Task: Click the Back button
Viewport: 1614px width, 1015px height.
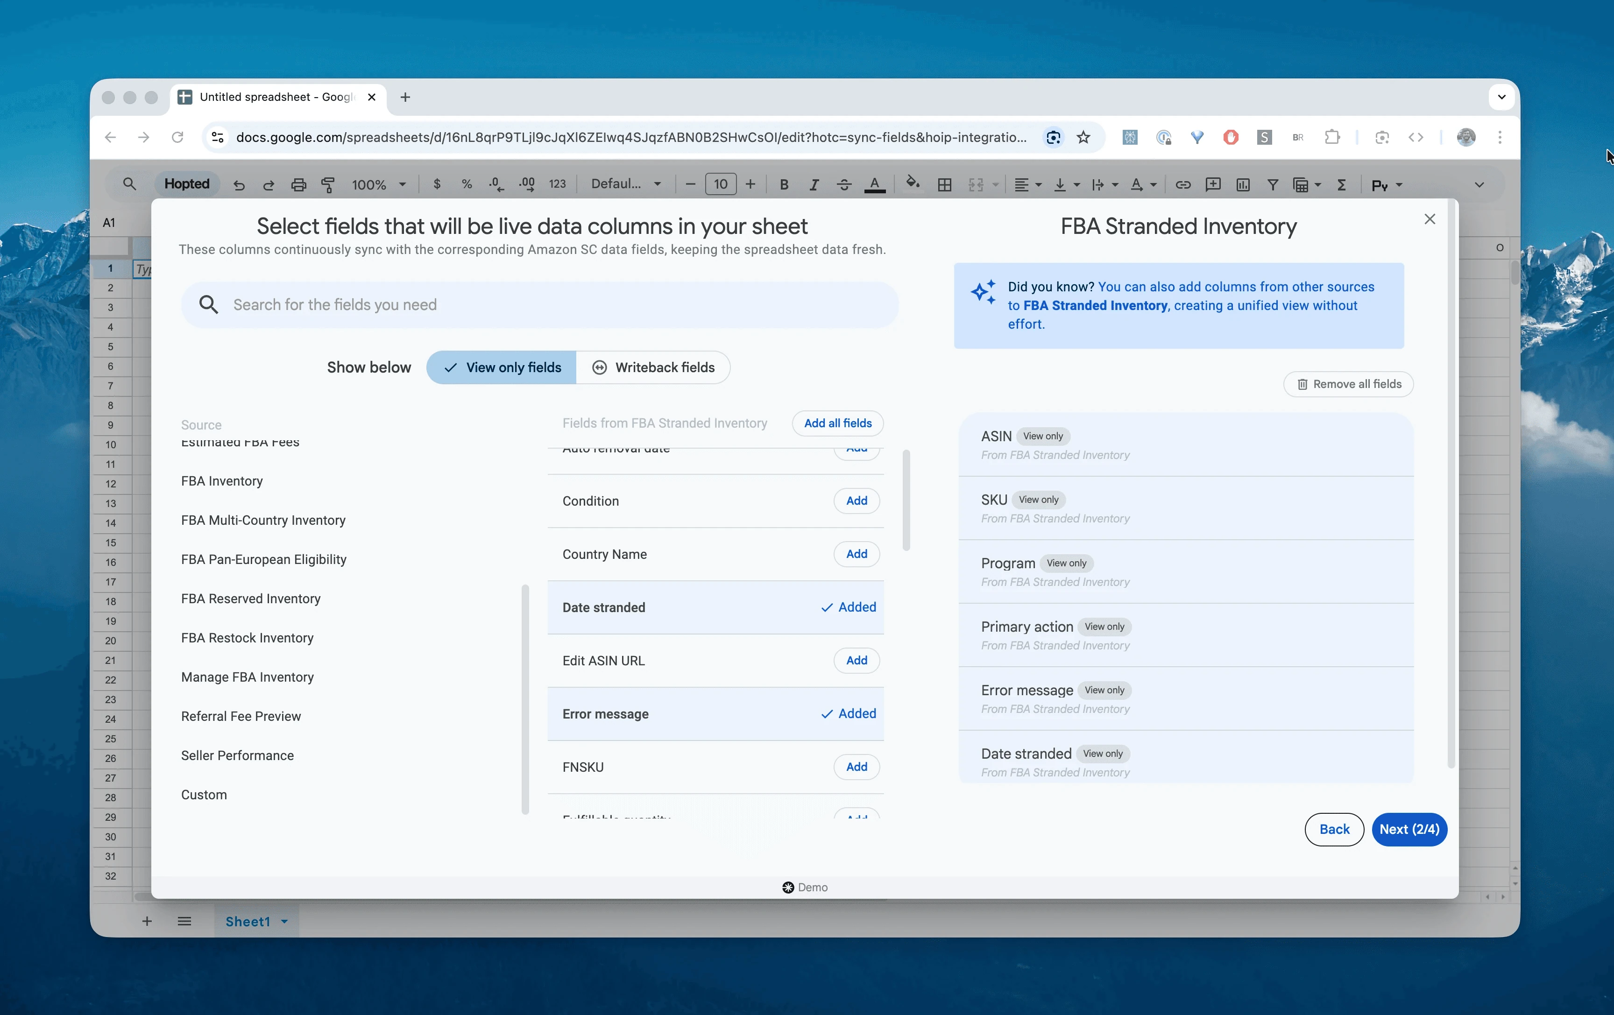Action: click(1334, 830)
